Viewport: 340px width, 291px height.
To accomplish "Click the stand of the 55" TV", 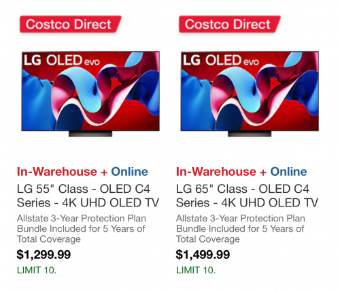I will [90, 134].
